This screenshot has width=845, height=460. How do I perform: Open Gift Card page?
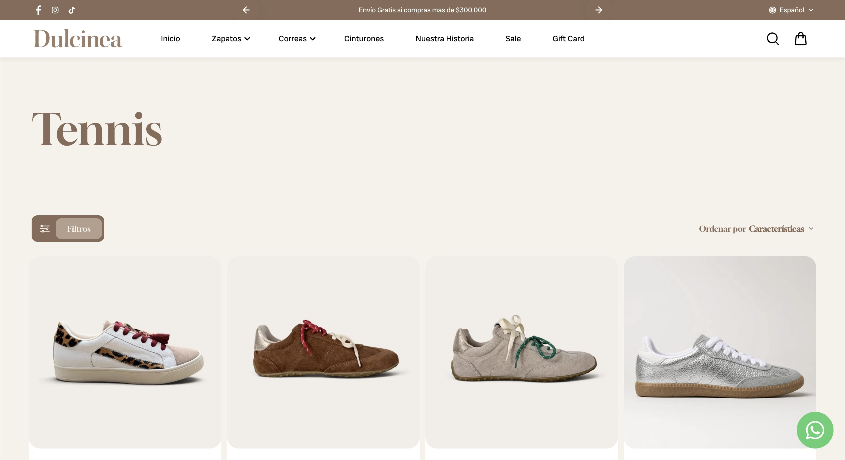(x=569, y=39)
